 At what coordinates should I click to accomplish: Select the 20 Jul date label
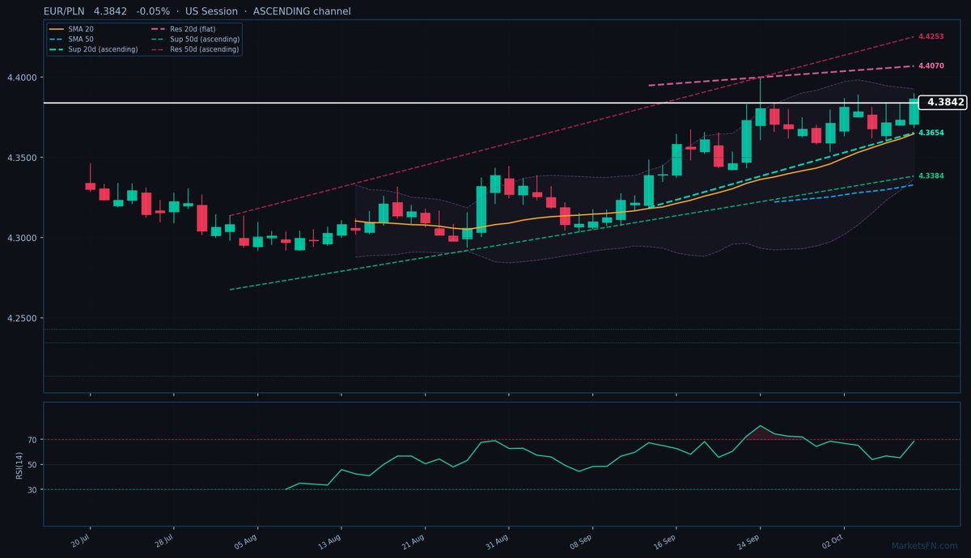(x=80, y=542)
